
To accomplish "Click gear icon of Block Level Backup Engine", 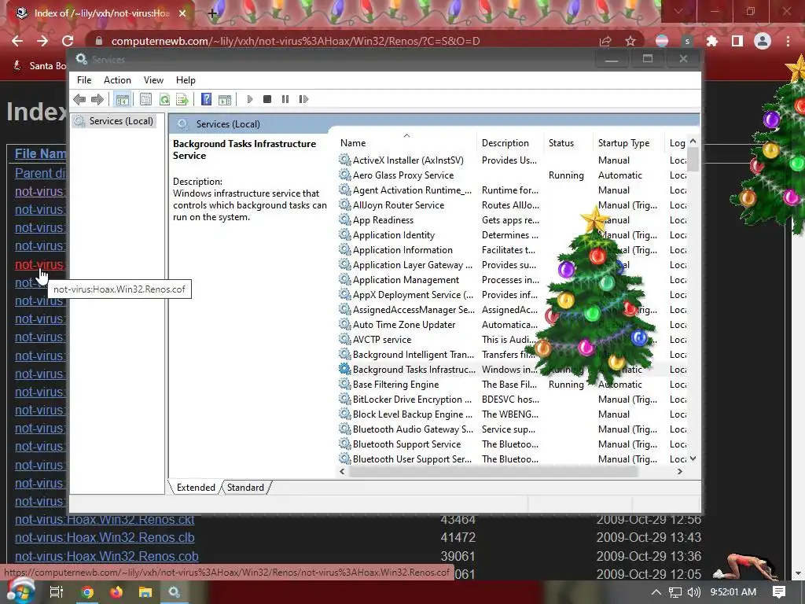I will (x=344, y=414).
